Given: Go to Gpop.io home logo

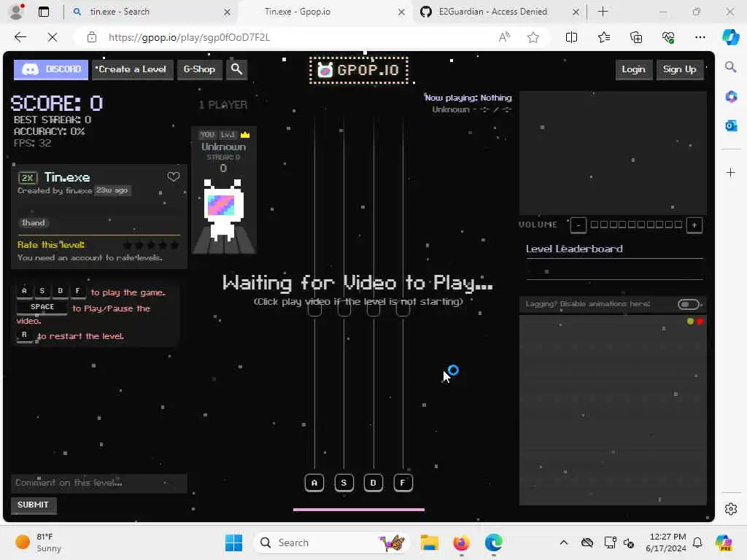Looking at the screenshot, I should click(x=359, y=70).
